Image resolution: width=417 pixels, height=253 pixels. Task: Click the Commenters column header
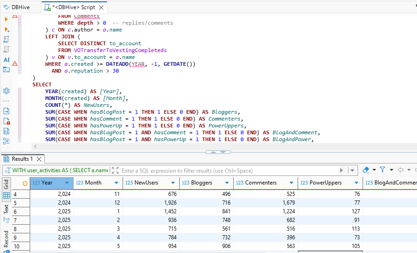point(265,183)
